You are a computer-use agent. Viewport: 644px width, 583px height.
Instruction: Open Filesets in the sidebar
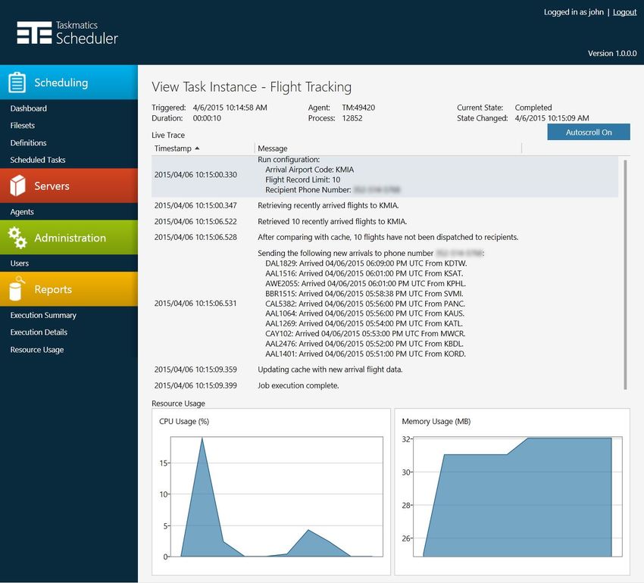point(22,126)
